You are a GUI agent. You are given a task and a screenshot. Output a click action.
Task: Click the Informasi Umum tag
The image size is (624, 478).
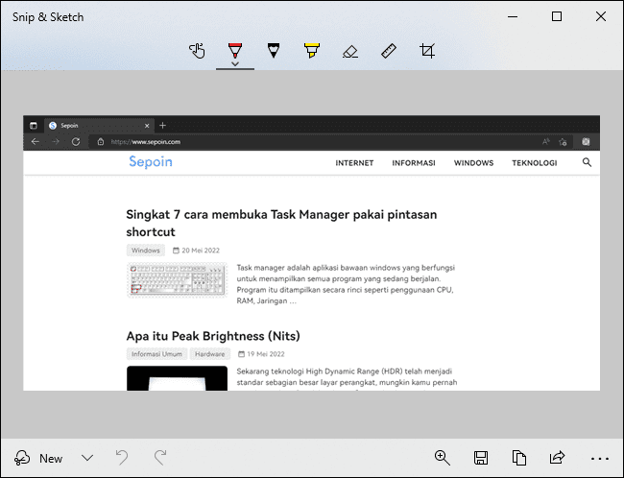click(x=156, y=354)
